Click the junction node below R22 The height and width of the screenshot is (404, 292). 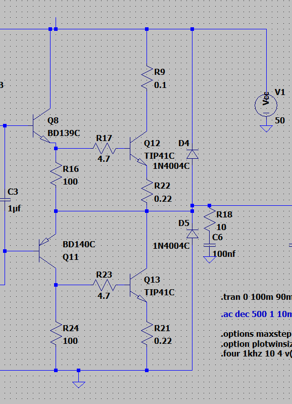(147, 211)
